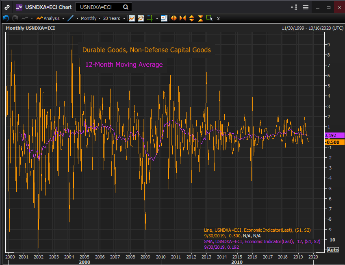The width and height of the screenshot is (345, 265).
Task: Click the 12-Month Moving Average label
Action: tap(124, 65)
